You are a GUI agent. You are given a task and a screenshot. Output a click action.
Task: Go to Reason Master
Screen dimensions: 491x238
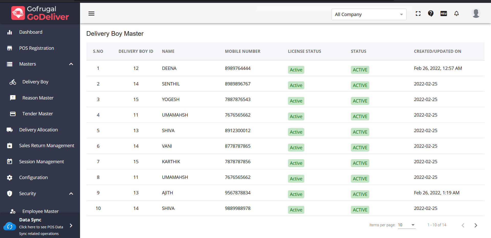coord(38,98)
